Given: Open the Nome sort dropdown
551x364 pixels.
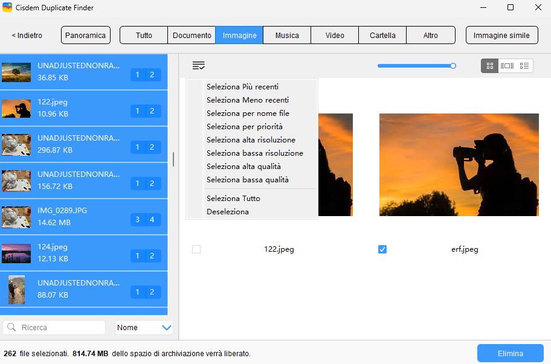Looking at the screenshot, I should coord(143,327).
